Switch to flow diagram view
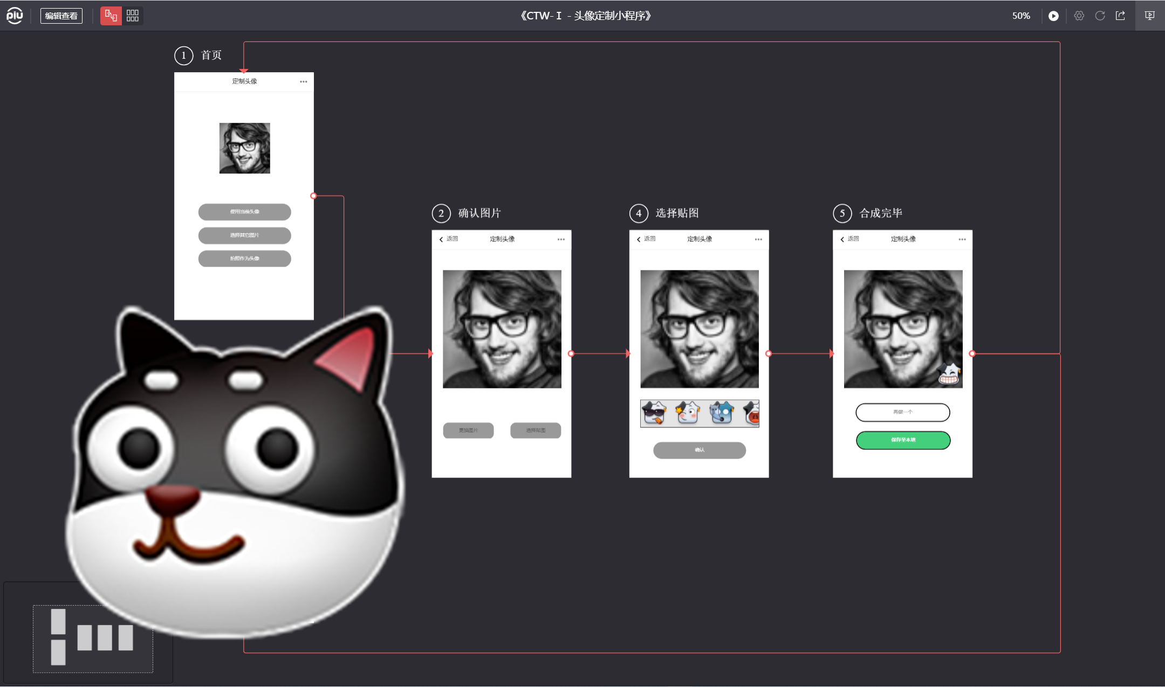This screenshot has height=687, width=1165. pyautogui.click(x=111, y=16)
